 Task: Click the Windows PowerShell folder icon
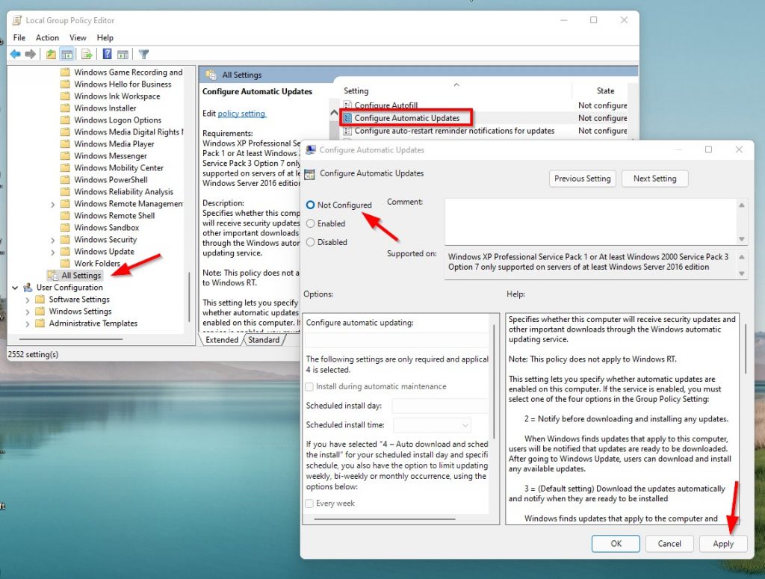65,179
